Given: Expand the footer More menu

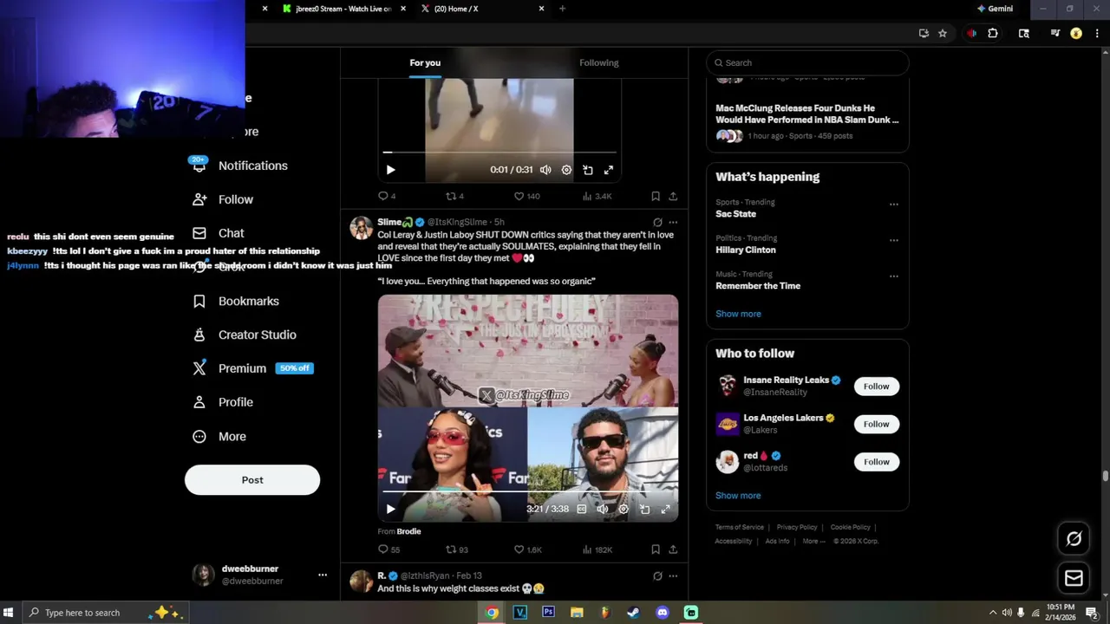Looking at the screenshot, I should pyautogui.click(x=813, y=541).
